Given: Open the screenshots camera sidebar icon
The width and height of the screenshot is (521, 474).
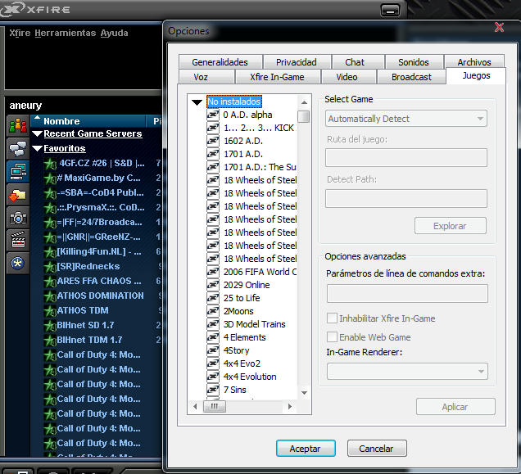Looking at the screenshot, I should click(18, 218).
